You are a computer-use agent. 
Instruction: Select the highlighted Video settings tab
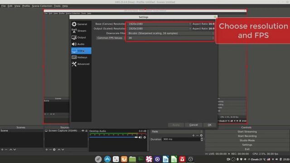coord(81,51)
